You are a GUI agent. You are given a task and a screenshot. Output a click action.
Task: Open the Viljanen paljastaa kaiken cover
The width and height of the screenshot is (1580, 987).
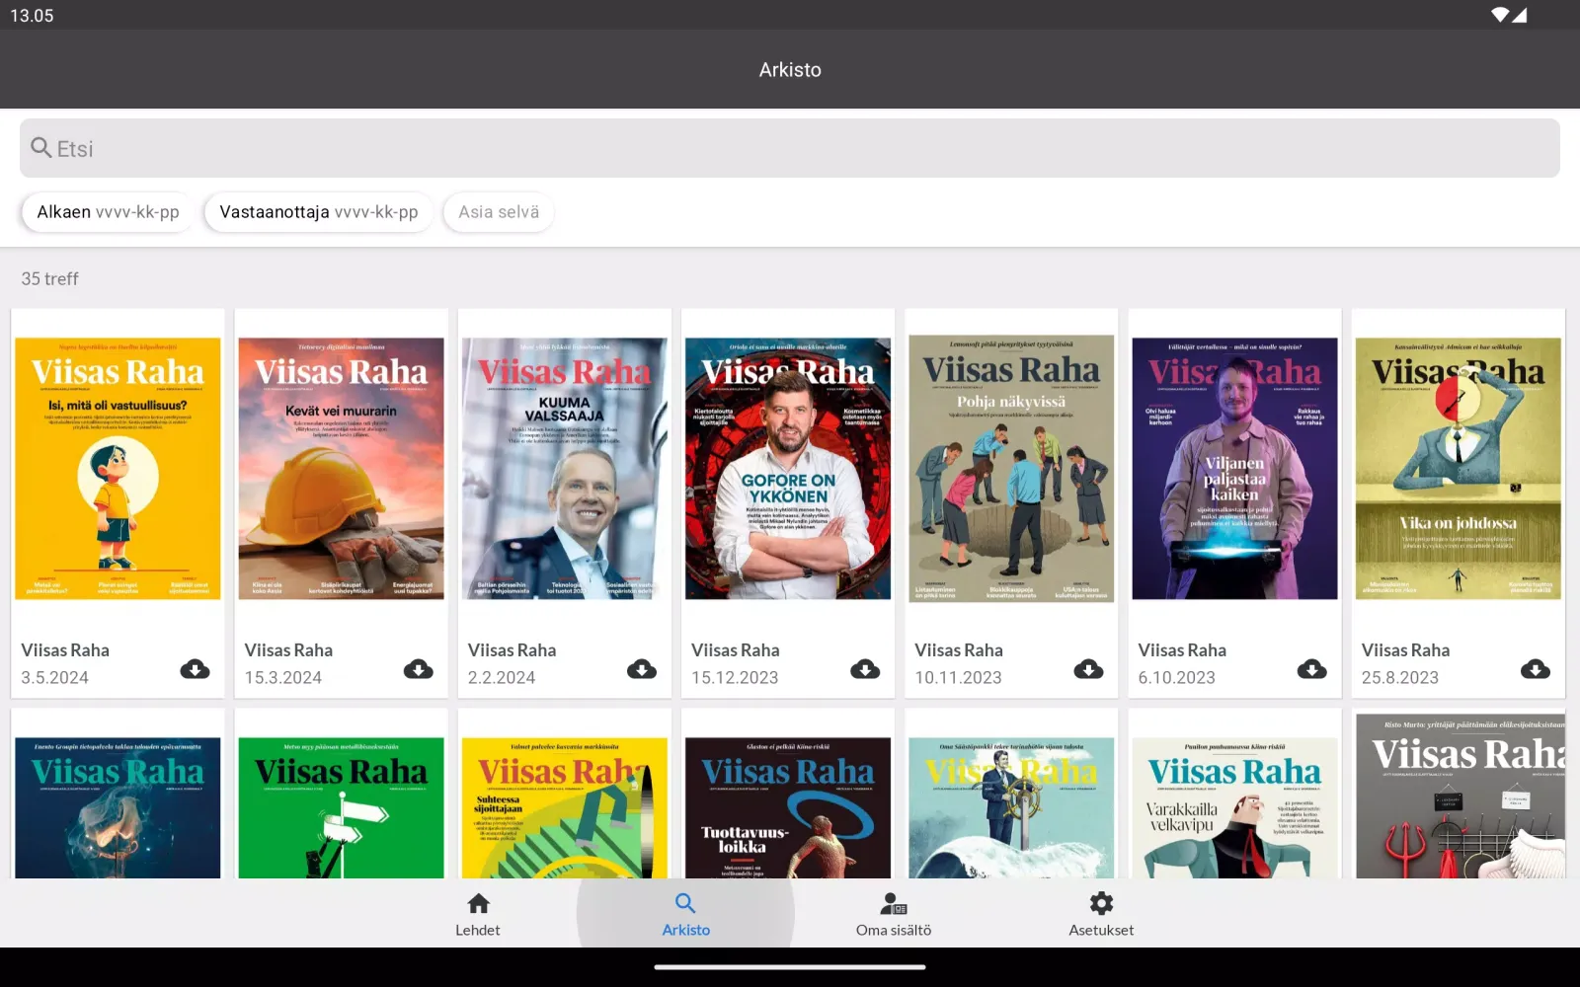pyautogui.click(x=1234, y=469)
